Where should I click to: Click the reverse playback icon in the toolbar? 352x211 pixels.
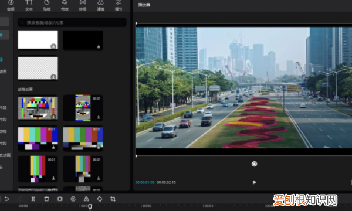pos(73,199)
